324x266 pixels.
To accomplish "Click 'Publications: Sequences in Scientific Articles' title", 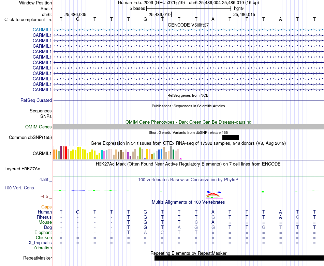I will click(188, 106).
